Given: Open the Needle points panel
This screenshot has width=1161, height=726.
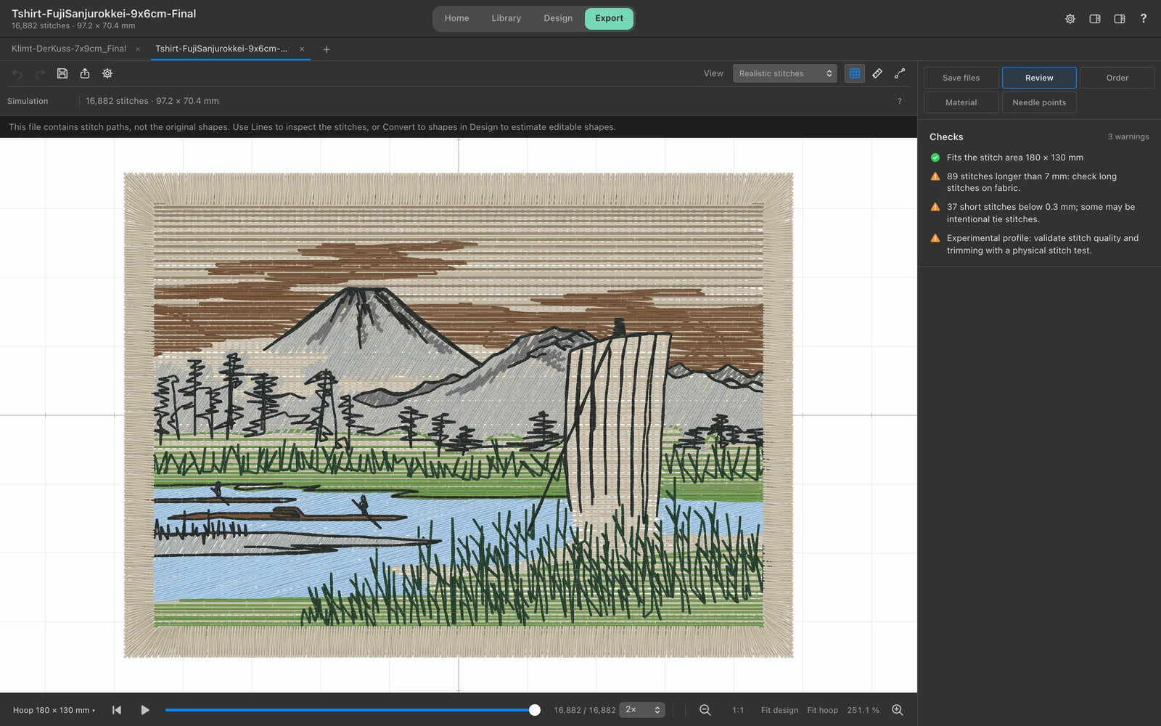Looking at the screenshot, I should tap(1039, 102).
